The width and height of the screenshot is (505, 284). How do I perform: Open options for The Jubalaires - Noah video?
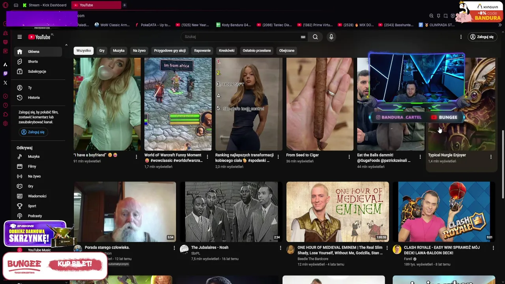281,248
